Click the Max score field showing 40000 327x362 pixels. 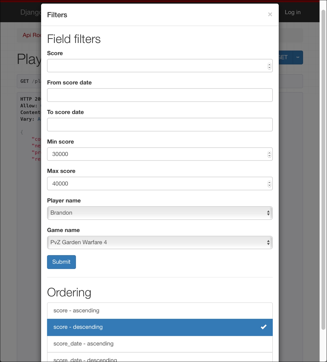157,184
